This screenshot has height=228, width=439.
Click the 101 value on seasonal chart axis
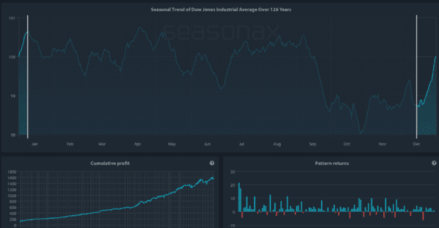(x=12, y=18)
